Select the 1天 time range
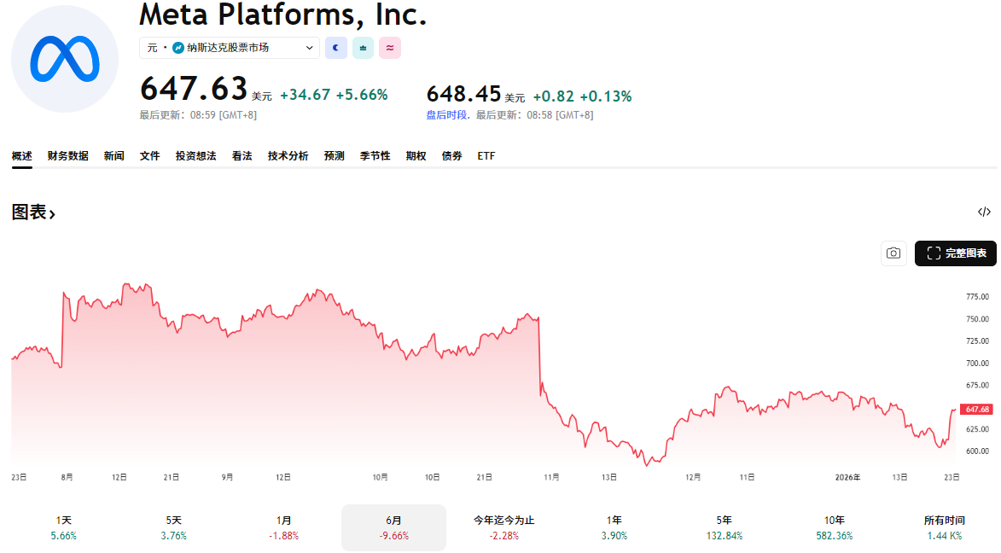This screenshot has width=1001, height=553. (x=64, y=527)
